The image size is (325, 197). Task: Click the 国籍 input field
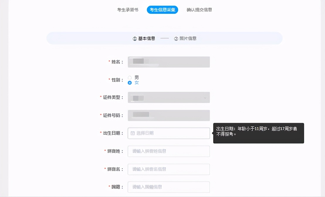pyautogui.click(x=169, y=187)
